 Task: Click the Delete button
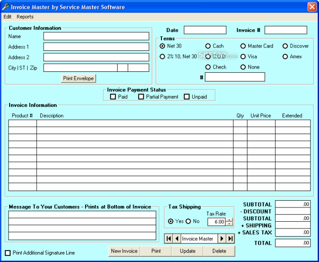coord(219,251)
